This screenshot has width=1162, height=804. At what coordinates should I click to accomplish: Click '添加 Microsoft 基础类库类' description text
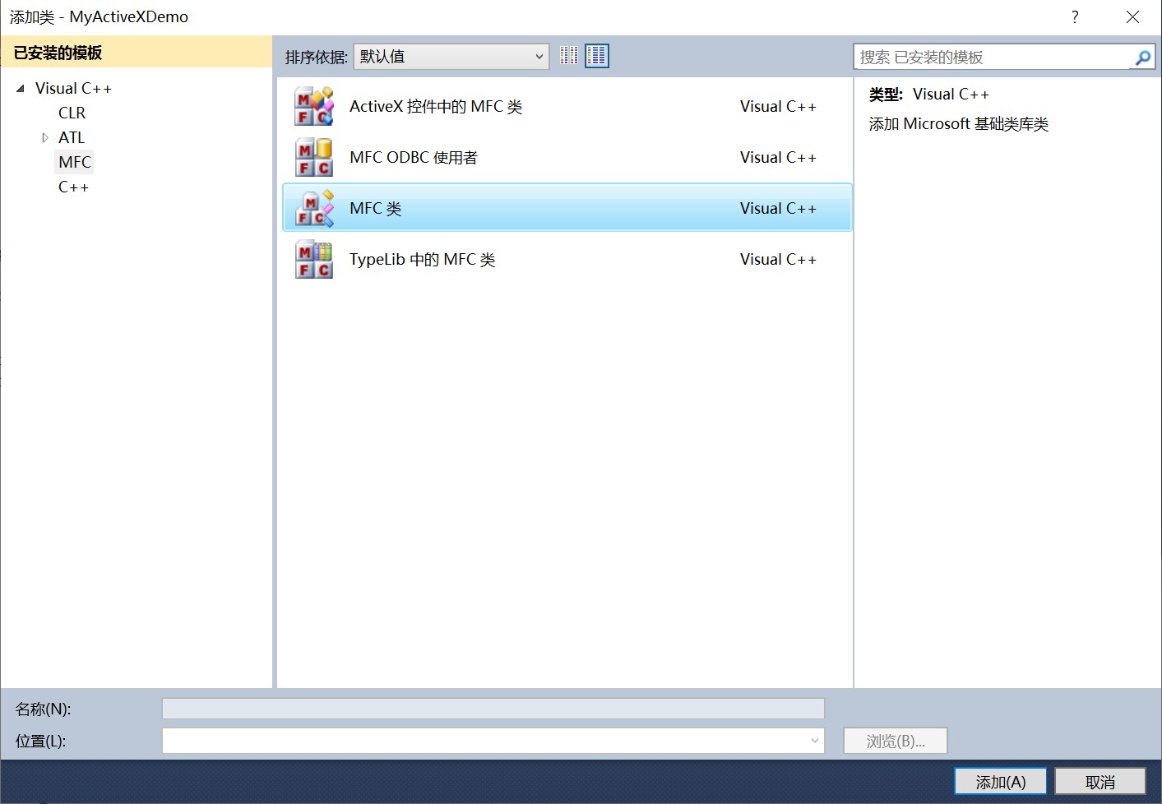click(x=959, y=124)
